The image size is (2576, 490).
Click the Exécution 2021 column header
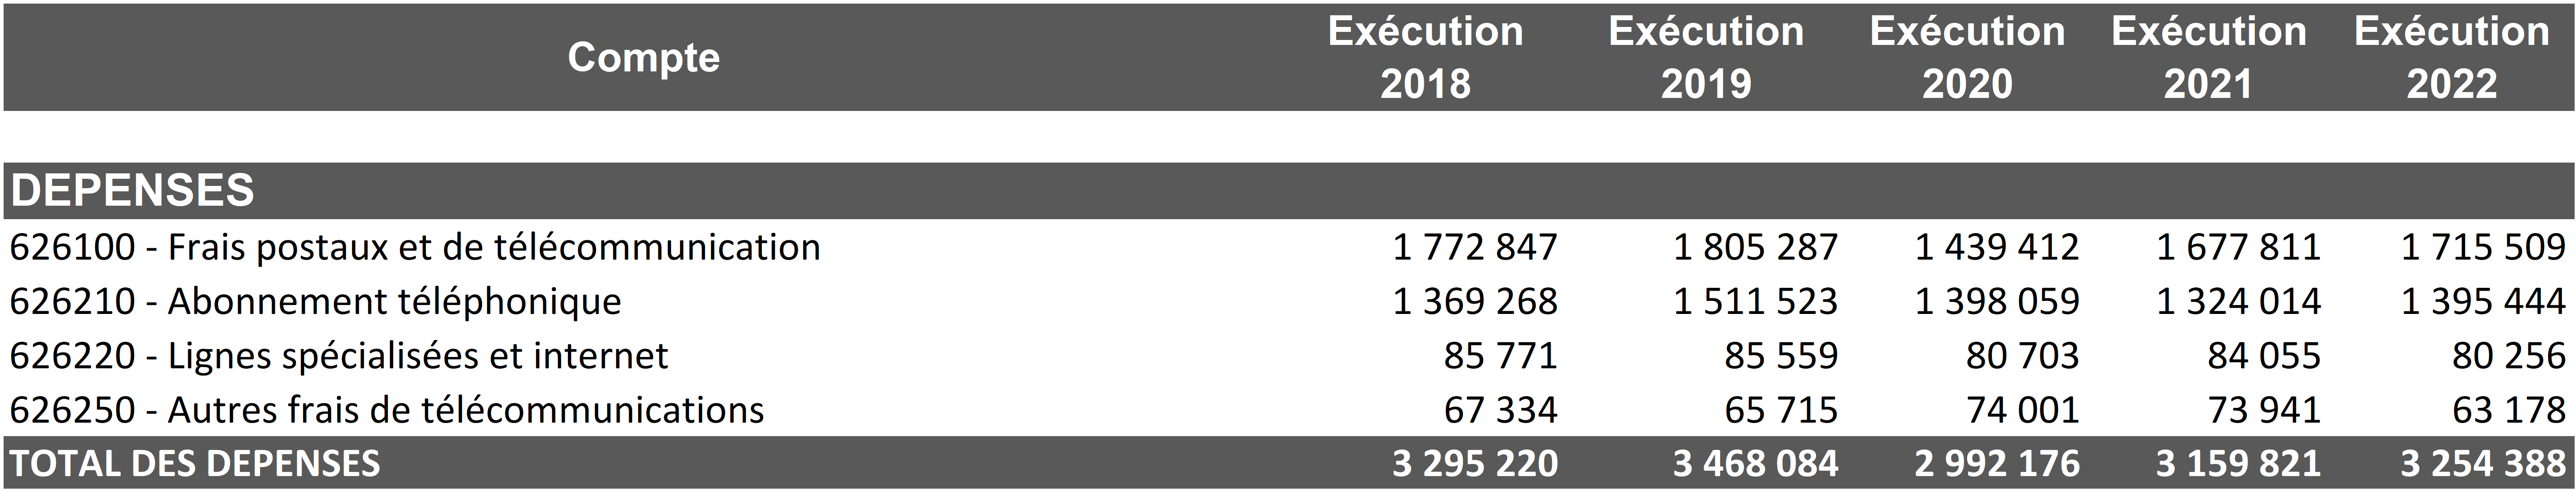[2208, 58]
